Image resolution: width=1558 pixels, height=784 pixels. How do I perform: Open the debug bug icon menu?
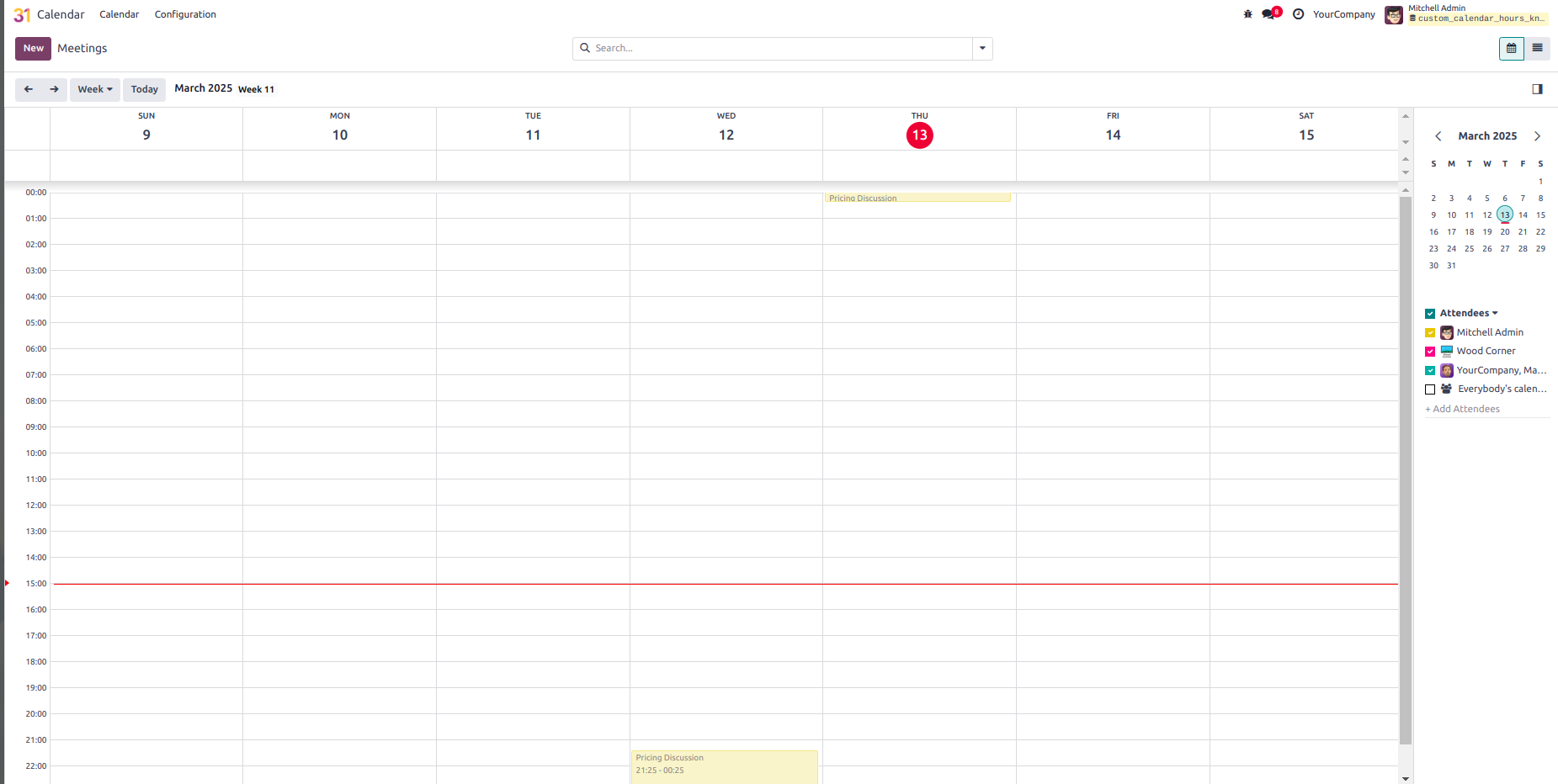click(1247, 14)
